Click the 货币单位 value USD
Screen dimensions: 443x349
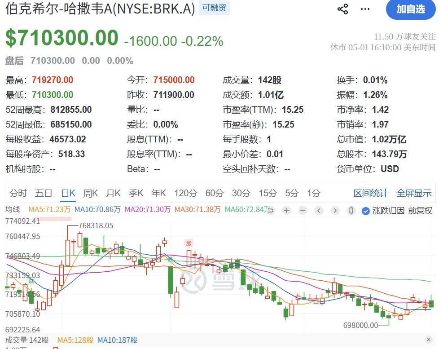pos(390,169)
